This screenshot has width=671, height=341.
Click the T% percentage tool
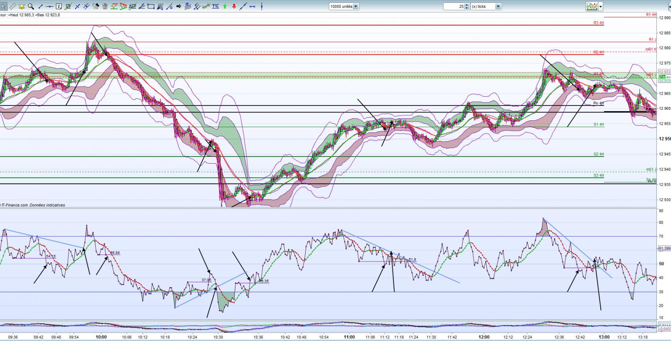point(216,6)
